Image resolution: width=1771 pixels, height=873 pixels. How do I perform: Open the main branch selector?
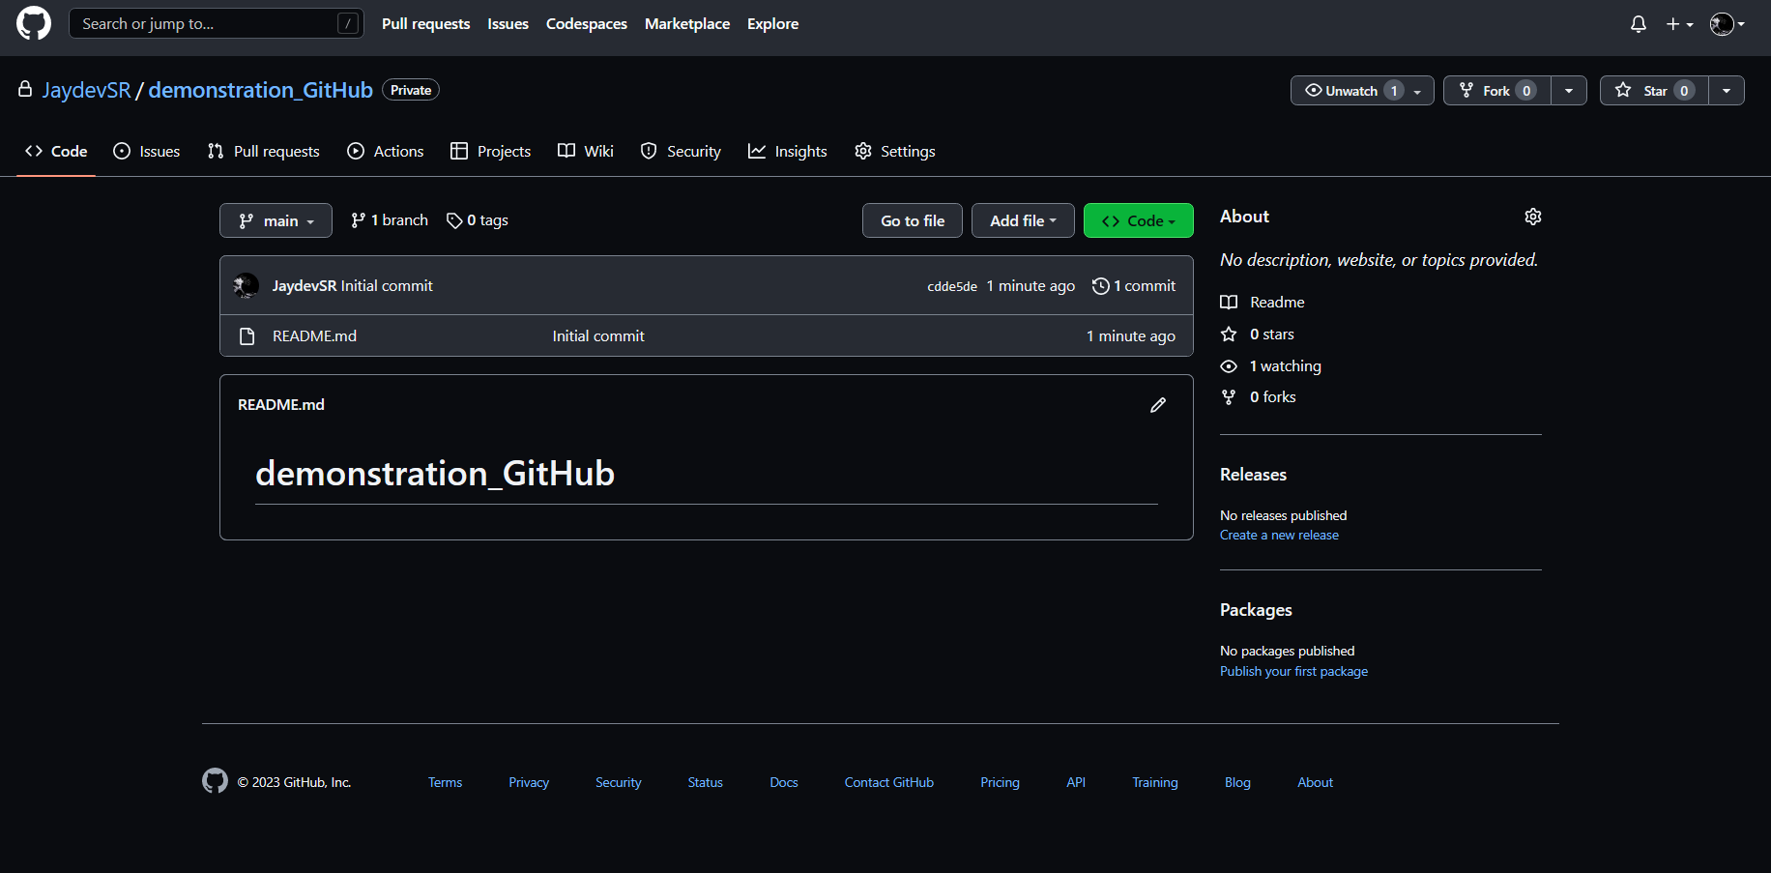point(276,220)
